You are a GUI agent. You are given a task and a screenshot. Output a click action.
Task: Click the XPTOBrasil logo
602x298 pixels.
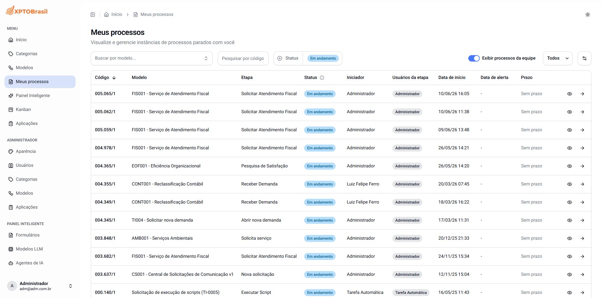point(27,10)
